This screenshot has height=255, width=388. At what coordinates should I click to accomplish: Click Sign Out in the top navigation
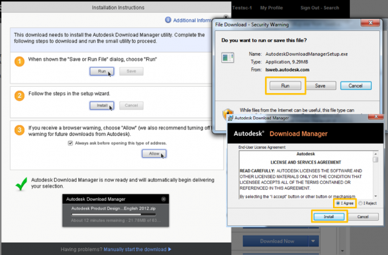310,8
